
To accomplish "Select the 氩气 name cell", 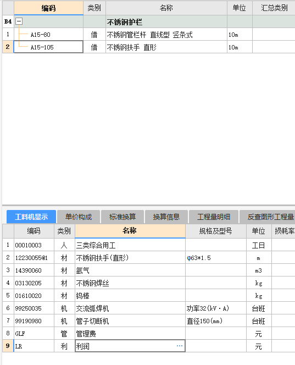I will click(x=130, y=270).
